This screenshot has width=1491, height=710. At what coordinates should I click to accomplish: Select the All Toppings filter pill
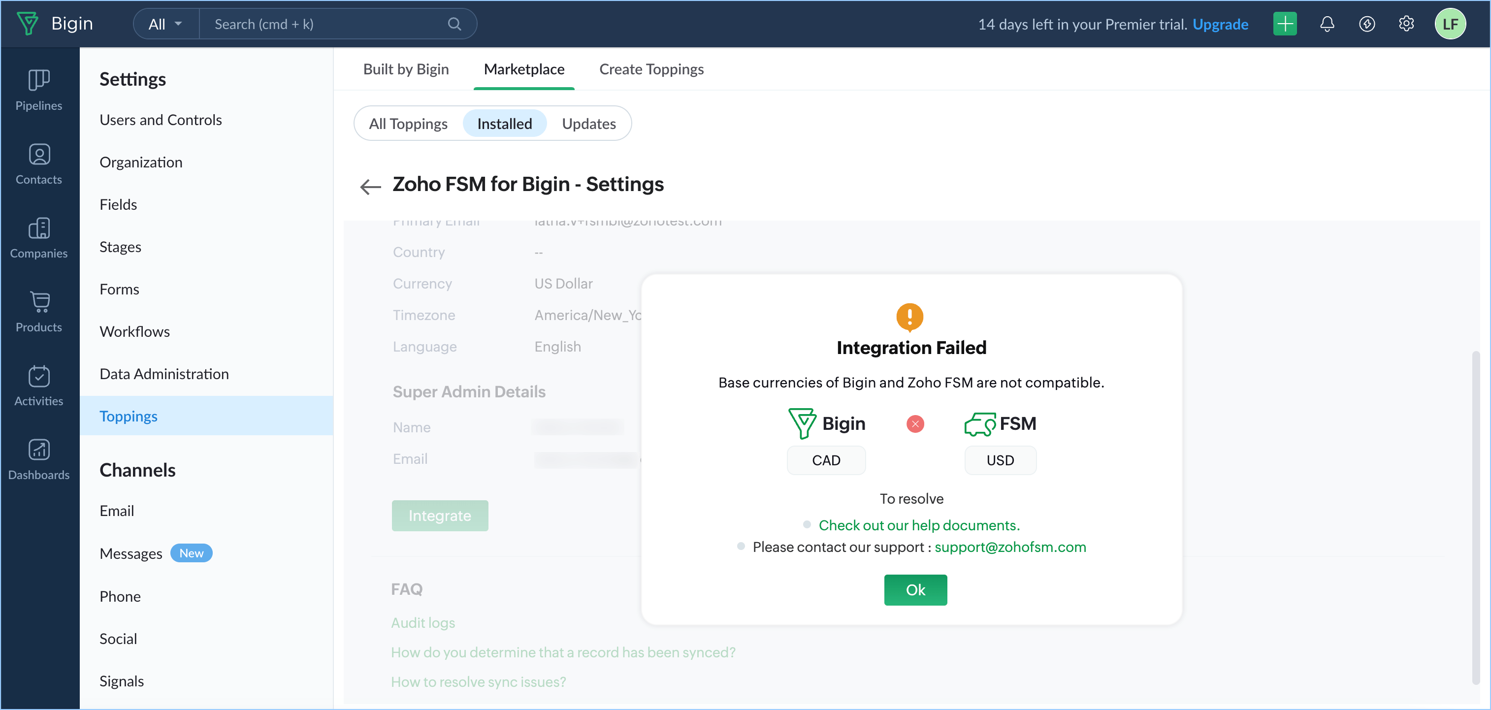[x=408, y=123]
